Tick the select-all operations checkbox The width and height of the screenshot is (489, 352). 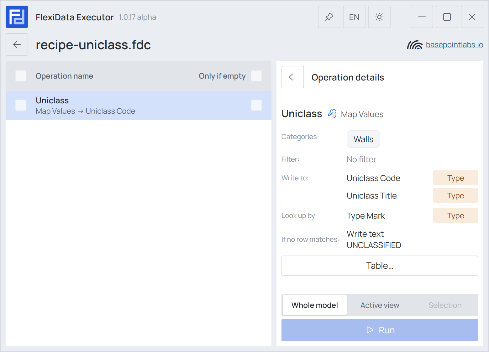(x=21, y=76)
